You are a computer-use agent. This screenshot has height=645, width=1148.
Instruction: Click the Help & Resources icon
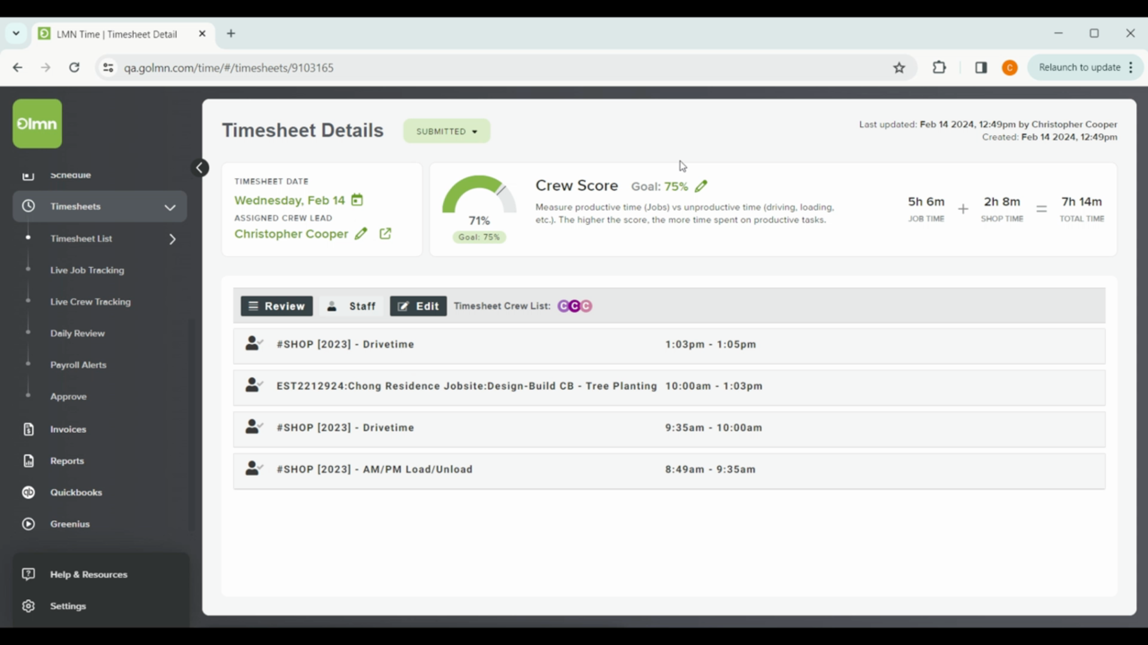28,574
